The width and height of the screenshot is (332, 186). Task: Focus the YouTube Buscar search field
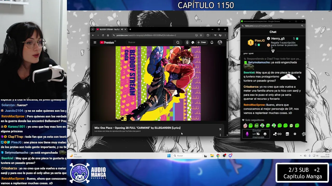[150, 42]
